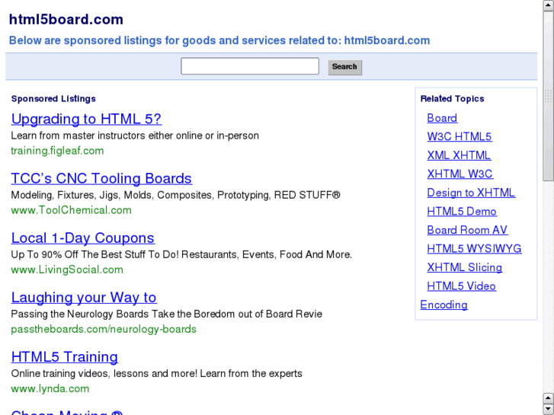
Task: Visit passtheboards.com/neurology-boards URL
Action: click(104, 329)
